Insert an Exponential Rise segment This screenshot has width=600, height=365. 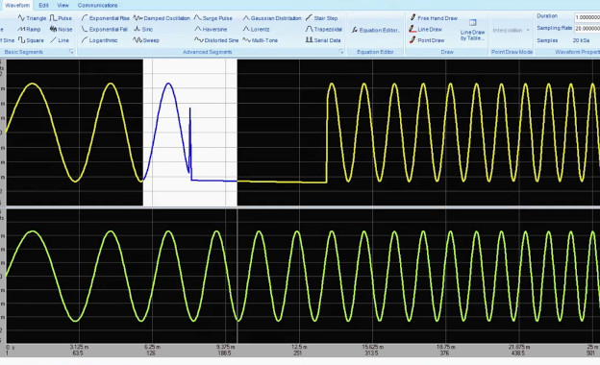coord(106,18)
